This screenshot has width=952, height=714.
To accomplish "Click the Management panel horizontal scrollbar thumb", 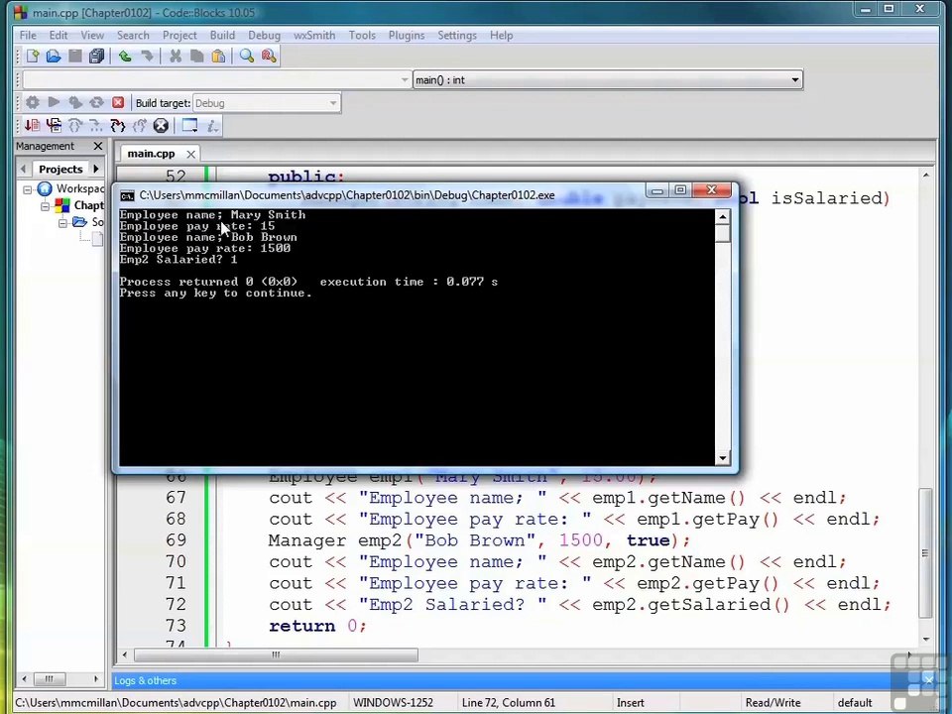I will (50, 678).
